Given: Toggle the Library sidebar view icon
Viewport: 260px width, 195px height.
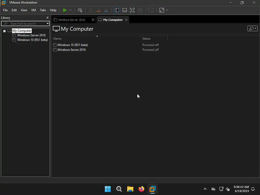Looking at the screenshot, I should coord(117,10).
